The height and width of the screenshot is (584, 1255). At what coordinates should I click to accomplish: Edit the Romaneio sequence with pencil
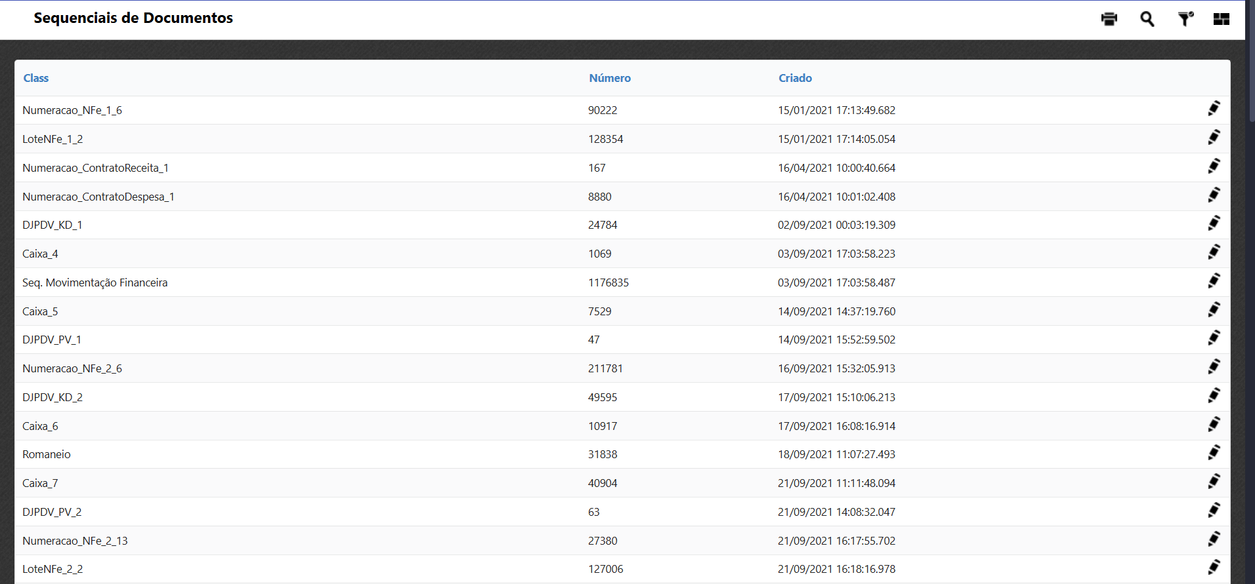1214,453
